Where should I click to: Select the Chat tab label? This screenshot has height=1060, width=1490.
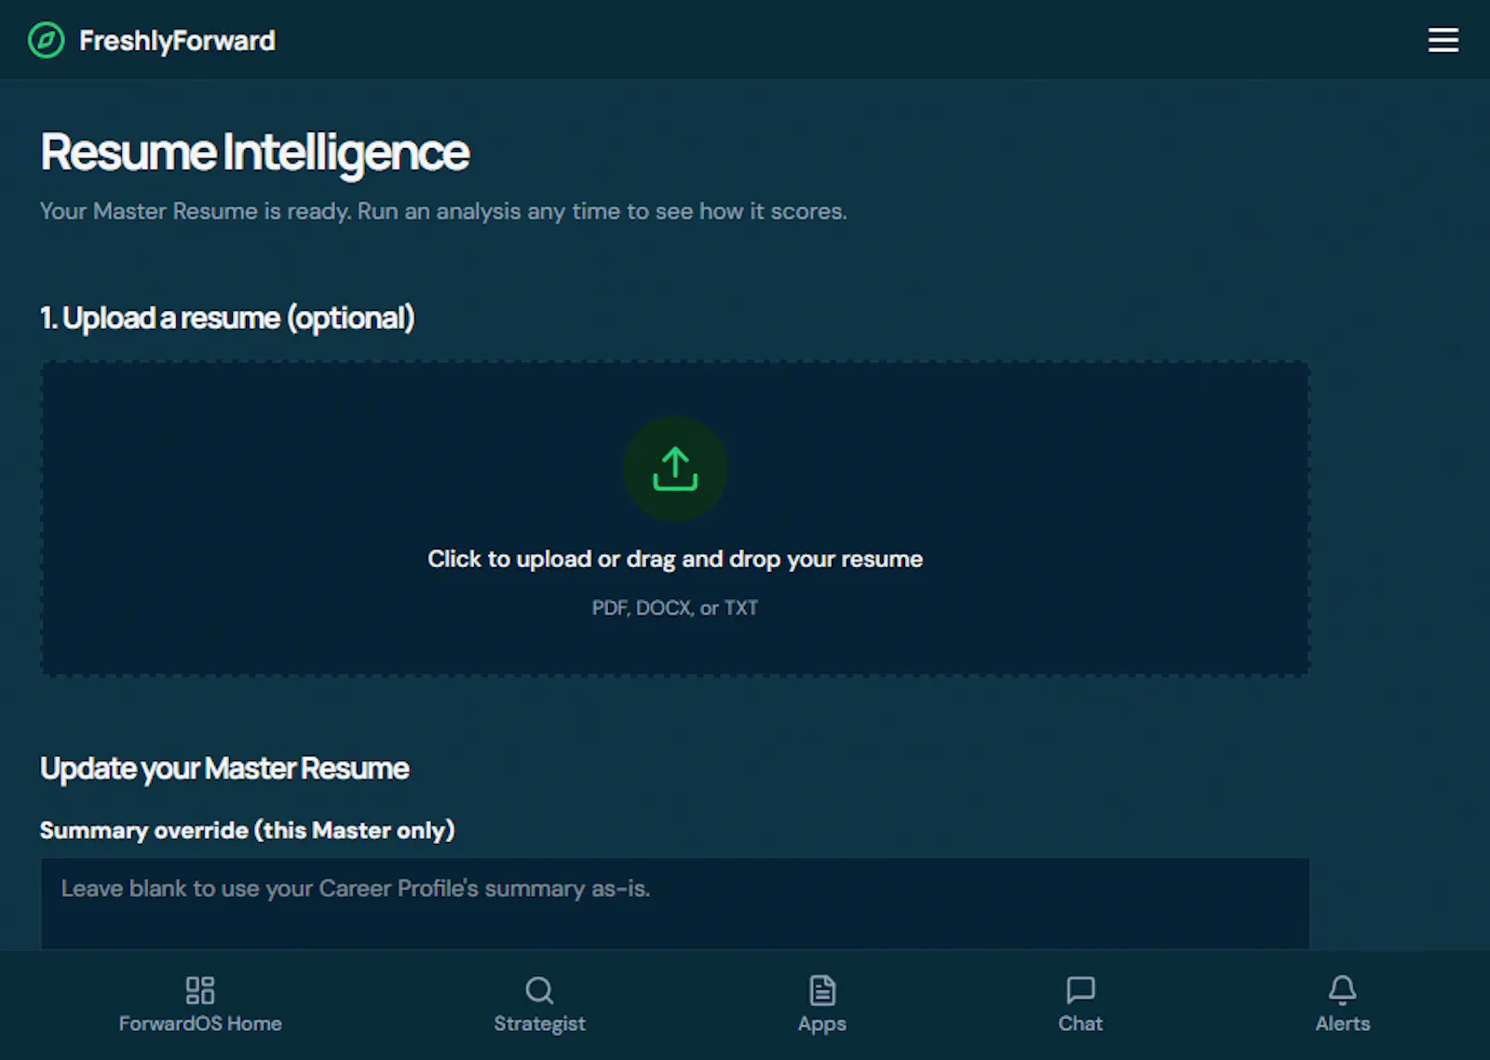pos(1080,1024)
